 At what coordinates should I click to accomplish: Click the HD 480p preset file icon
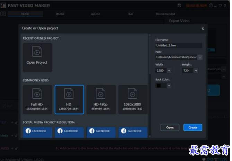click(x=101, y=93)
